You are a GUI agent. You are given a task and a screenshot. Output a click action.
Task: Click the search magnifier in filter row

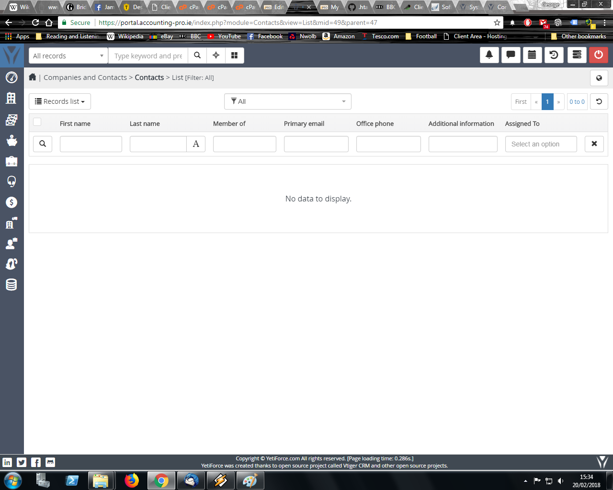coord(43,144)
